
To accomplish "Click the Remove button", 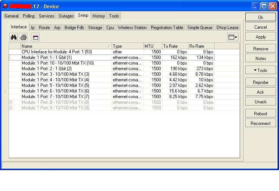I will tap(260, 49).
